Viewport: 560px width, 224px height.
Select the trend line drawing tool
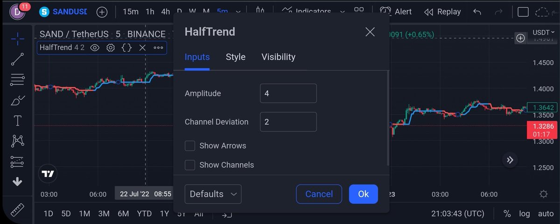pyautogui.click(x=18, y=59)
